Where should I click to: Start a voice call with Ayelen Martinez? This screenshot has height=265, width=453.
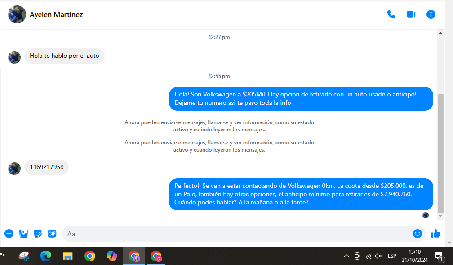click(x=391, y=14)
